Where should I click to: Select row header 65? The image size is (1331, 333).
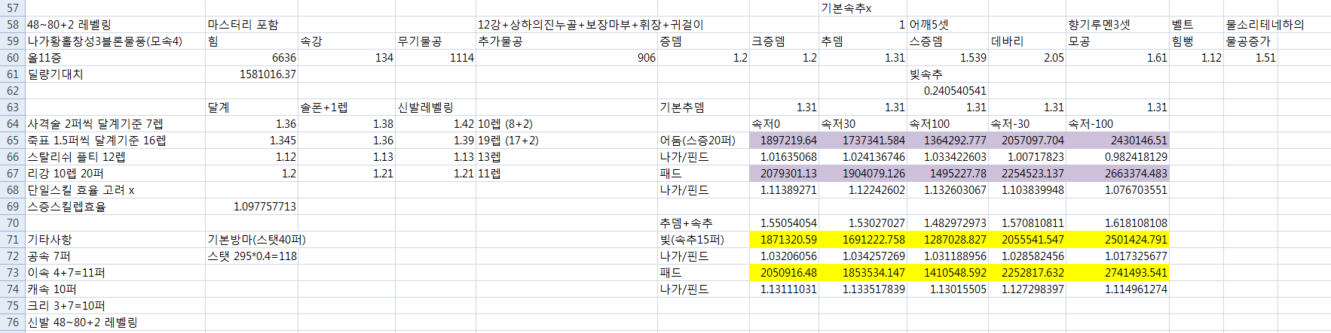coord(12,141)
